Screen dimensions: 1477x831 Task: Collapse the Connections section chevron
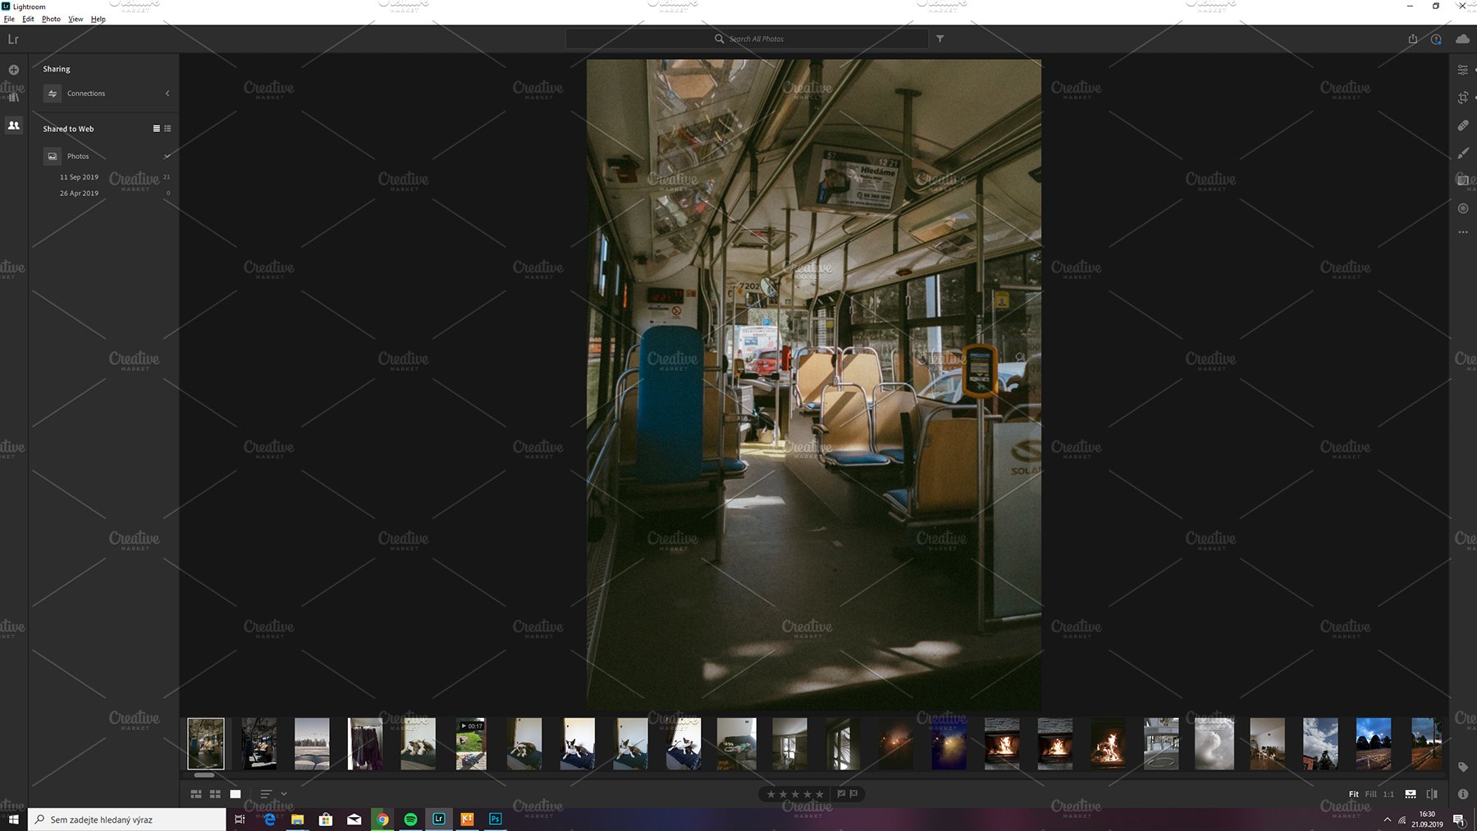coord(167,94)
